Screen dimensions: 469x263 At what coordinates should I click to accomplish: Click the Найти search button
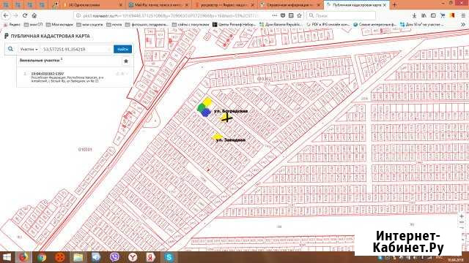122,49
